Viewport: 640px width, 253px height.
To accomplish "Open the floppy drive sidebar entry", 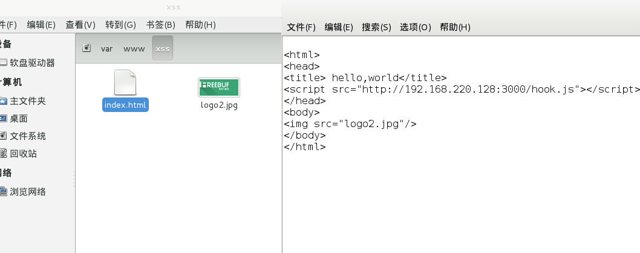I will point(31,62).
